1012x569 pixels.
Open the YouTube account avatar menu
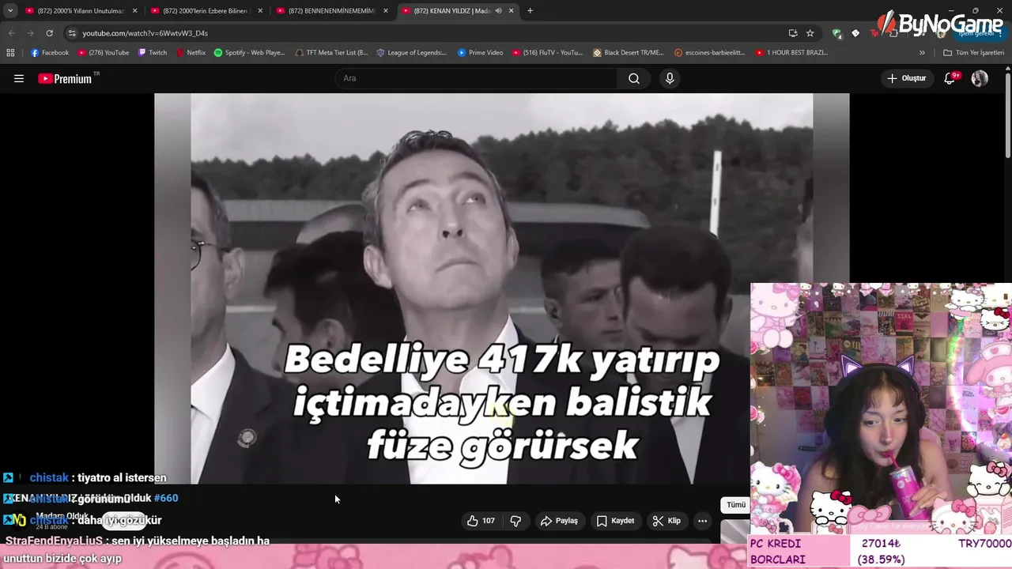tap(980, 78)
